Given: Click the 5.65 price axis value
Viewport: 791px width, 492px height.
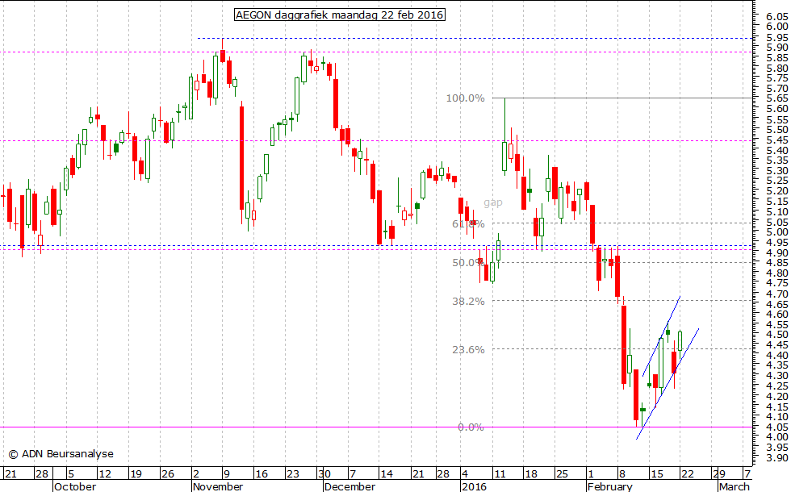Looking at the screenshot, I should tap(776, 98).
